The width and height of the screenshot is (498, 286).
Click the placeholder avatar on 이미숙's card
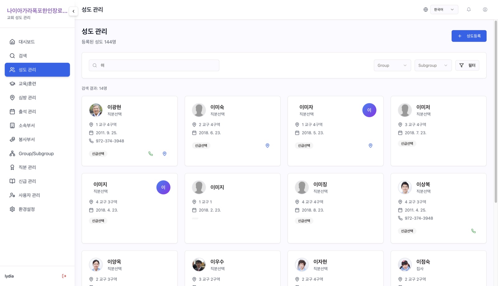pos(199,110)
